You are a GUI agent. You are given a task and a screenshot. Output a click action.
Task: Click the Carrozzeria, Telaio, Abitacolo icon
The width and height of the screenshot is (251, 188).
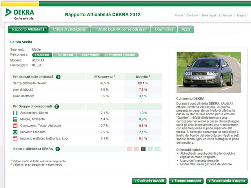pyautogui.click(x=15, y=126)
